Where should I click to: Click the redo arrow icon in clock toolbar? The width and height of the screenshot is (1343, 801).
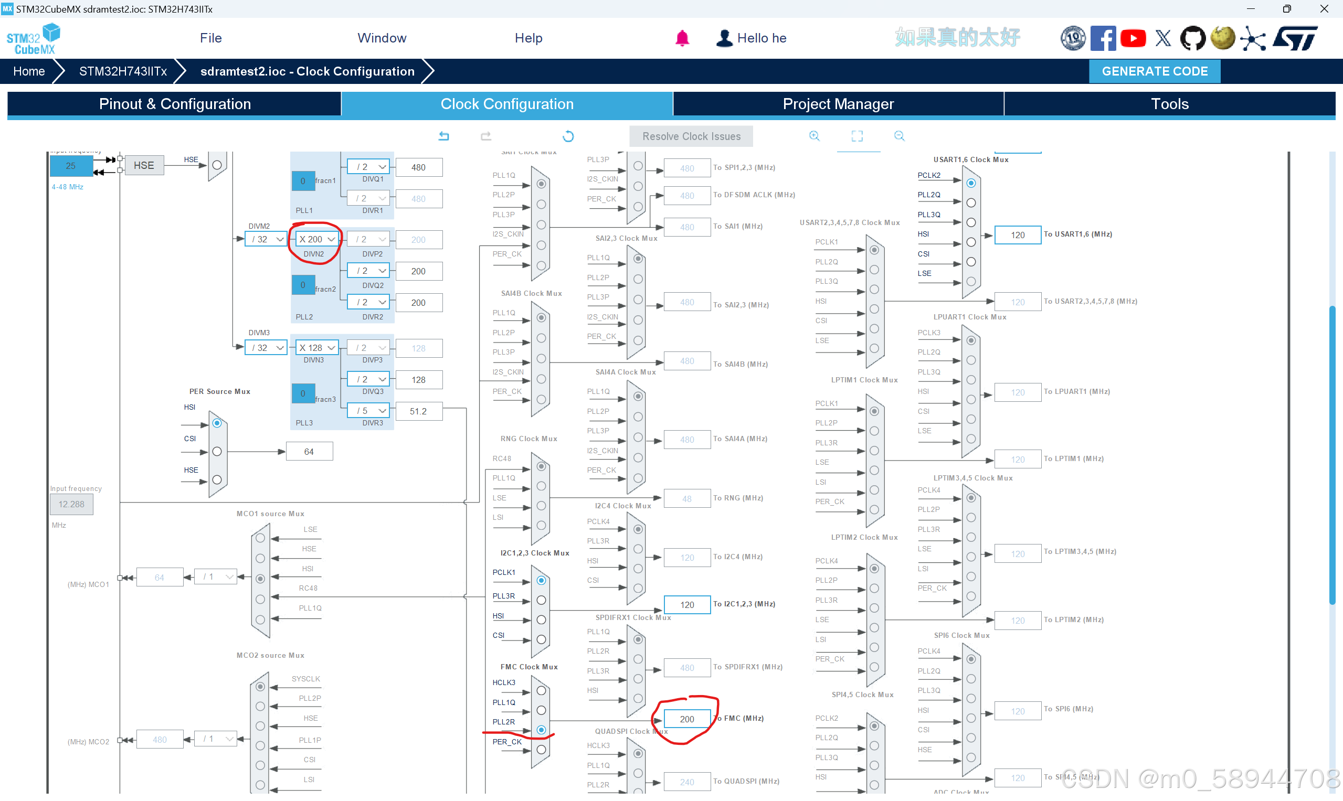[485, 136]
